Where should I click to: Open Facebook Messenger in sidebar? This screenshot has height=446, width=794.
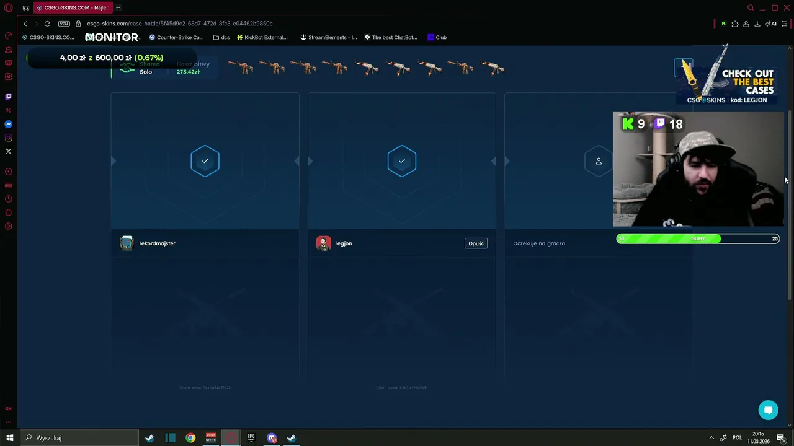coord(9,124)
